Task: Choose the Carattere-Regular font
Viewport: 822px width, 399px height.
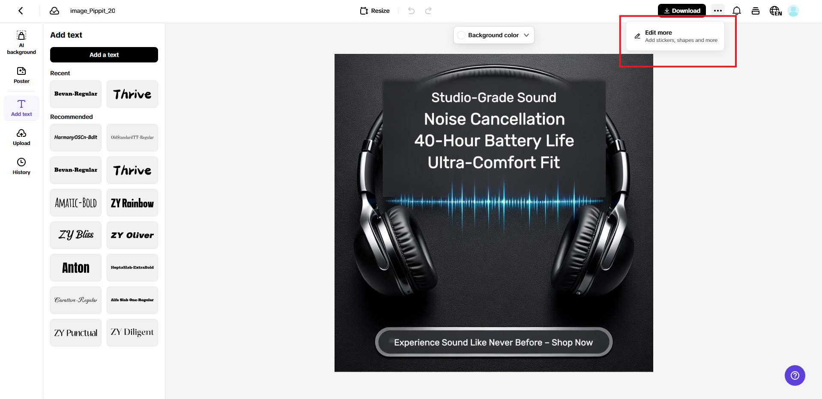Action: click(76, 300)
